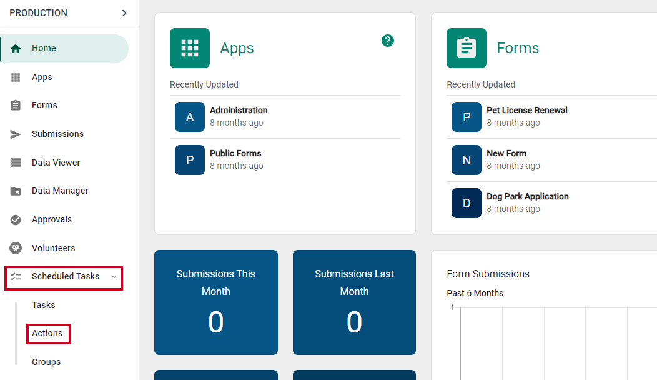Click the New Form 'N' avatar

pyautogui.click(x=467, y=160)
